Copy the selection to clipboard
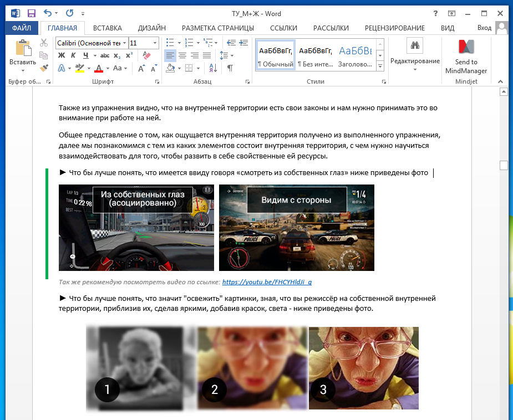Screen dimensions: 513x420 pos(44,55)
